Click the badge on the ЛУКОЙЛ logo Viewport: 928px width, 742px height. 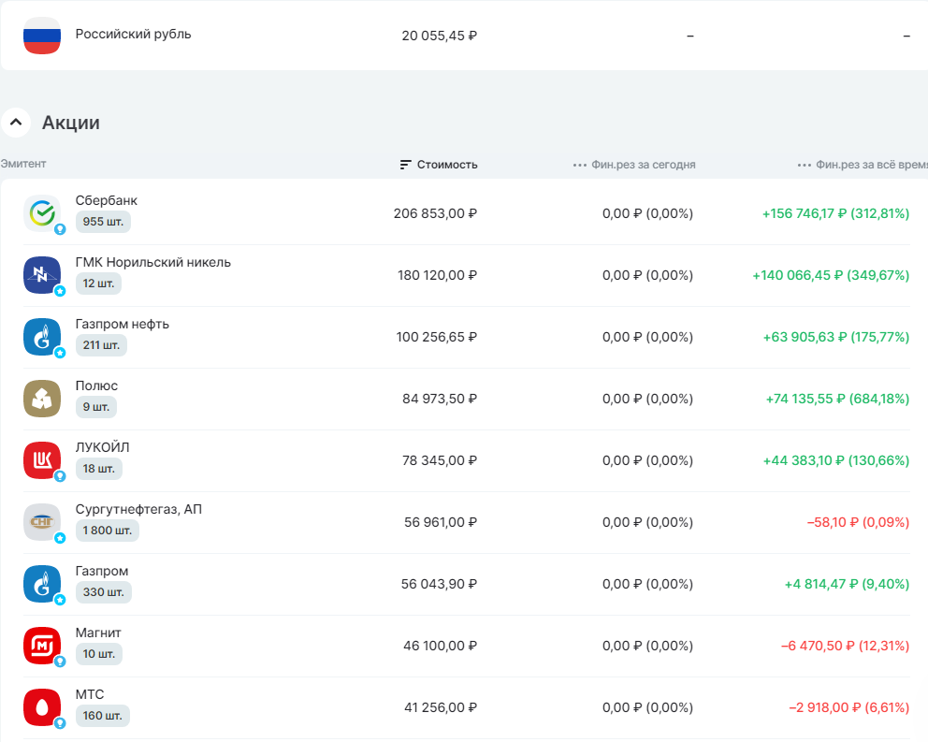point(60,476)
